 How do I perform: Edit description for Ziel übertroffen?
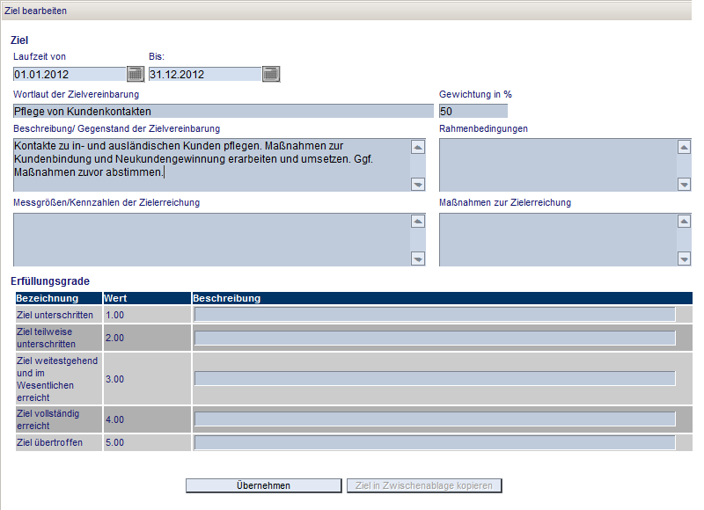pos(434,442)
